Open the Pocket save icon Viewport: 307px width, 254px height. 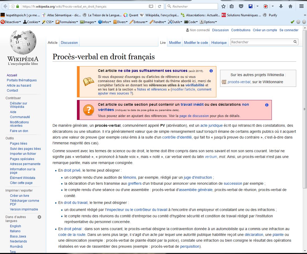click(241, 6)
